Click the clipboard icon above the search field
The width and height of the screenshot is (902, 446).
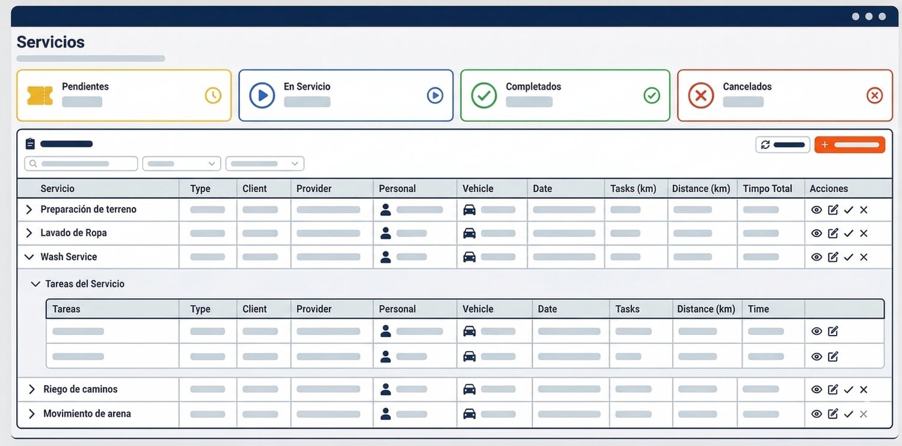tap(30, 144)
